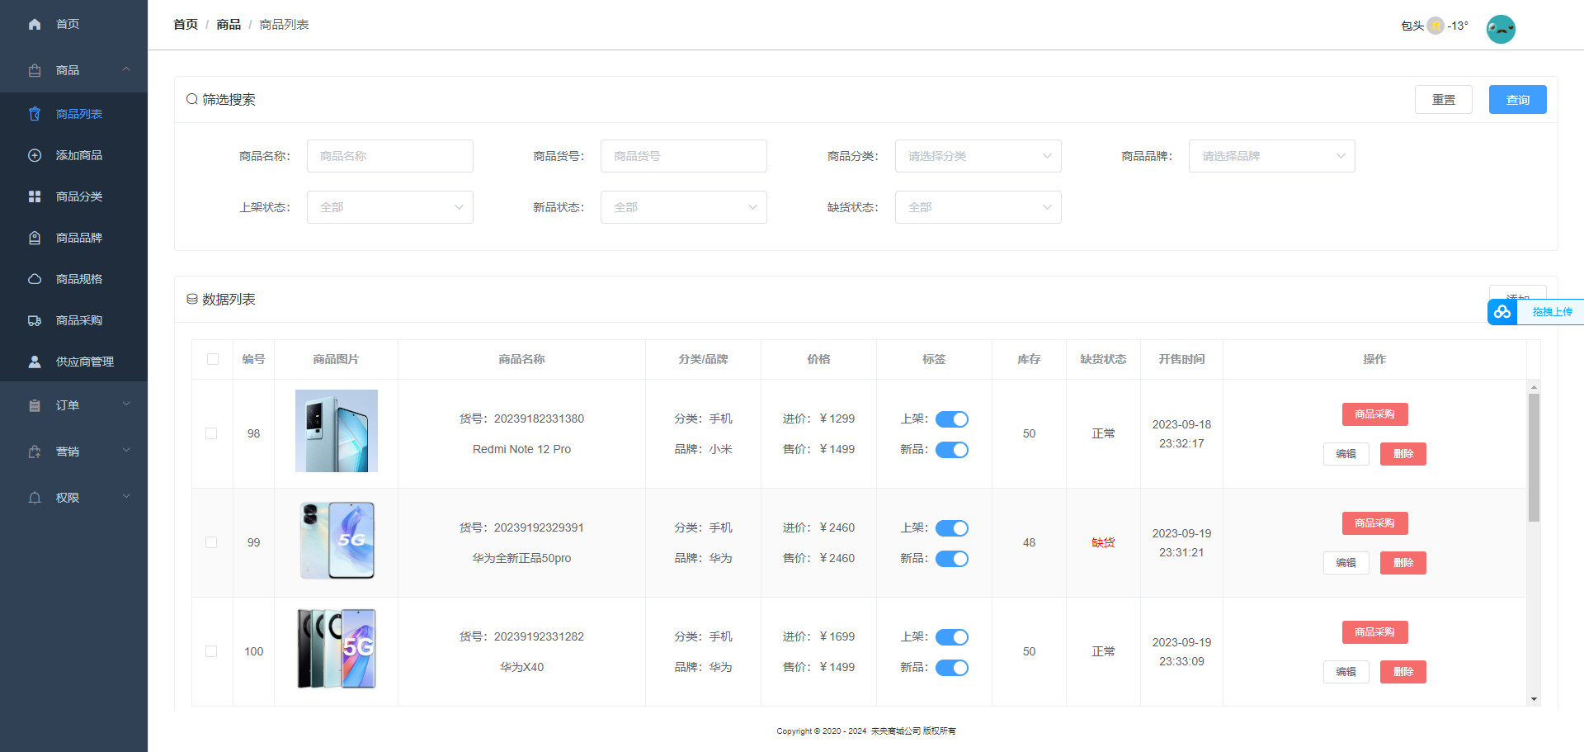Click the product category grid icon
Viewport: 1584px width, 752px height.
point(35,196)
